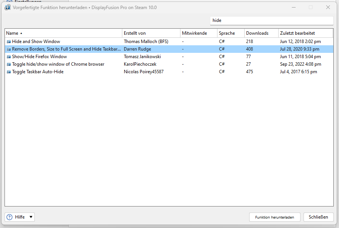This screenshot has width=339, height=228.
Task: Sort by the Erstellt von column
Action: pos(151,33)
